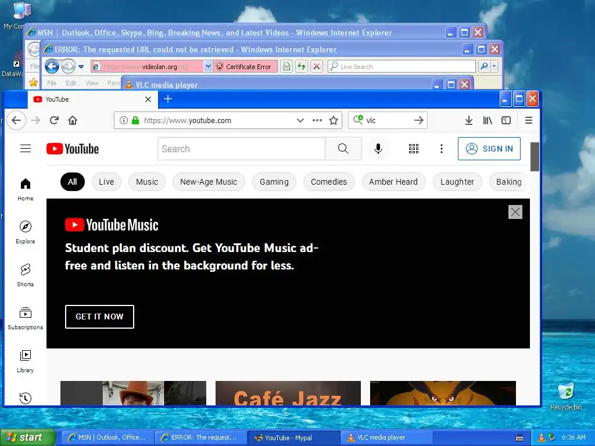This screenshot has width=595, height=446.
Task: Select the Live filter chip
Action: click(106, 182)
